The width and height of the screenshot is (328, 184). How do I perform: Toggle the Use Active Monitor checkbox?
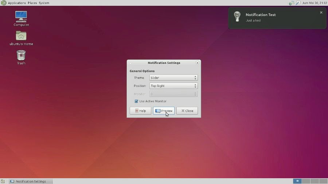pyautogui.click(x=136, y=101)
